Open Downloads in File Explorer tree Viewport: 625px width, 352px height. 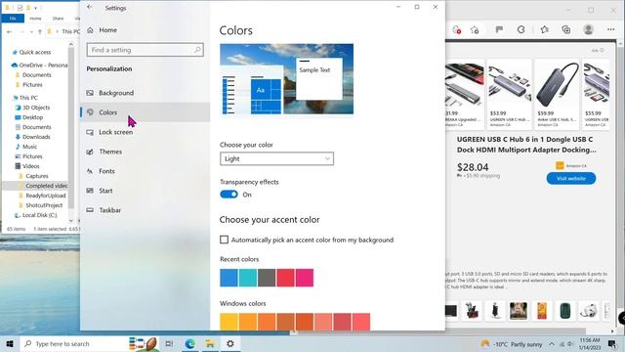(36, 137)
